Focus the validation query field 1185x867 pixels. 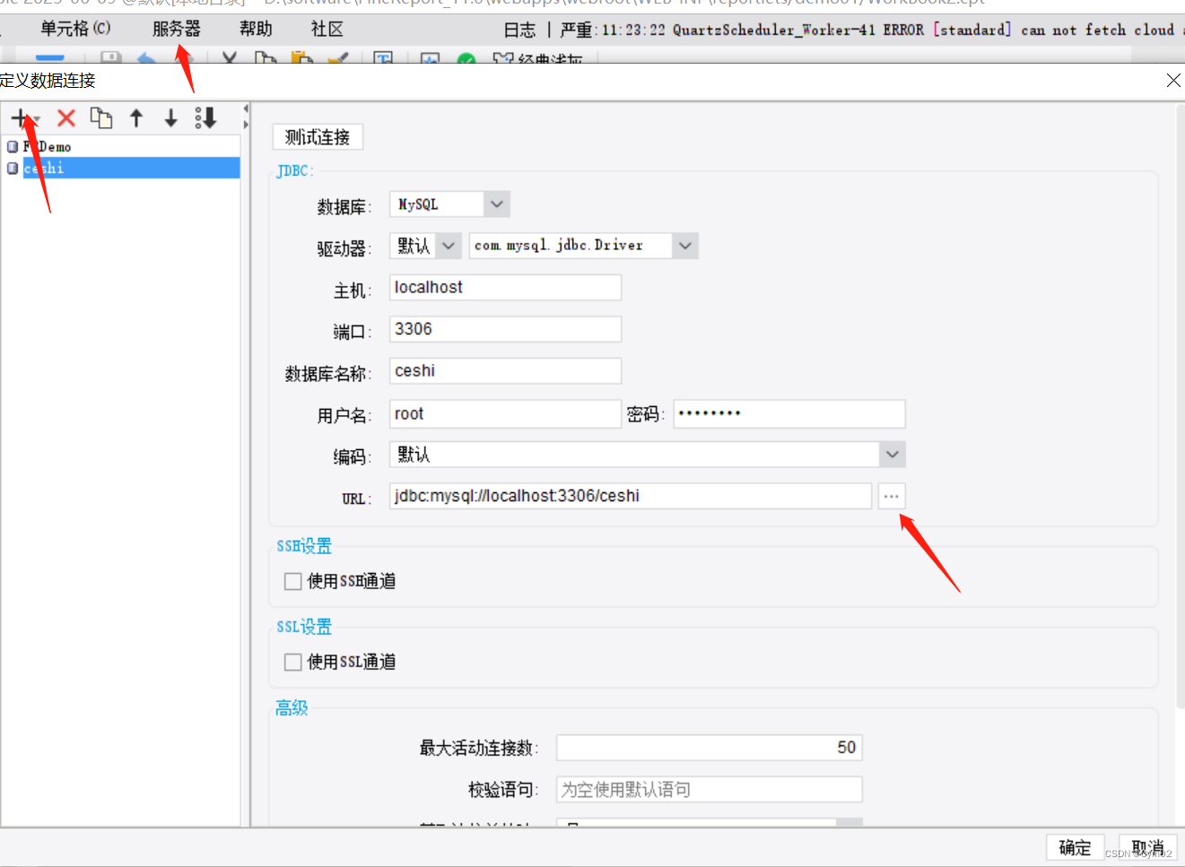pos(710,790)
